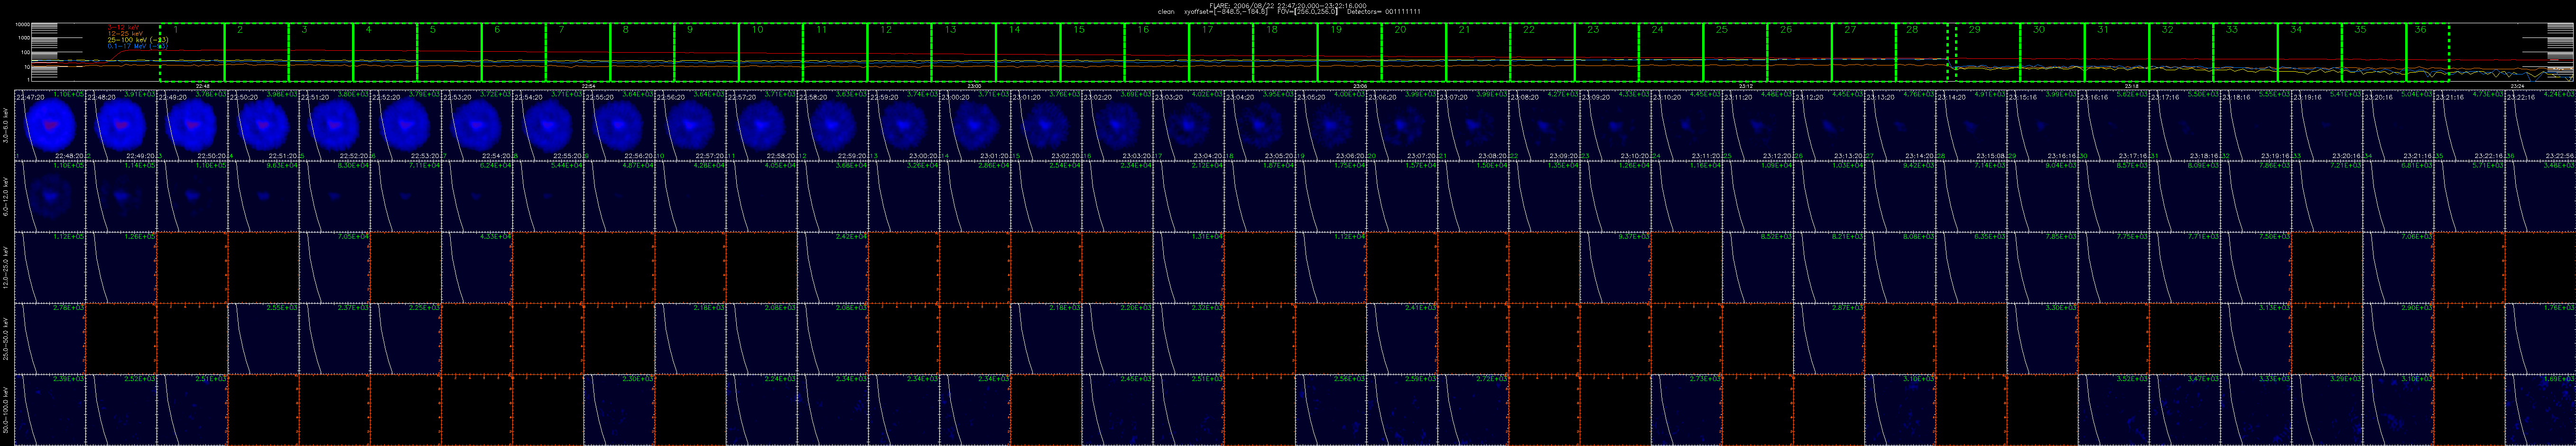Open 12-25 keV image with peak 7.05E+04
Viewport: 2576px width, 446px height.
click(335, 267)
